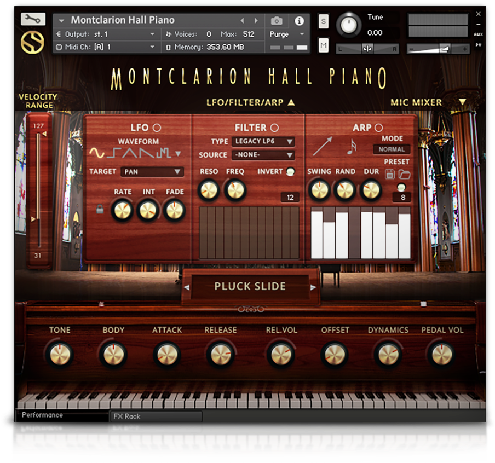Solo the instrument with S button
The image size is (495, 463).
click(323, 21)
